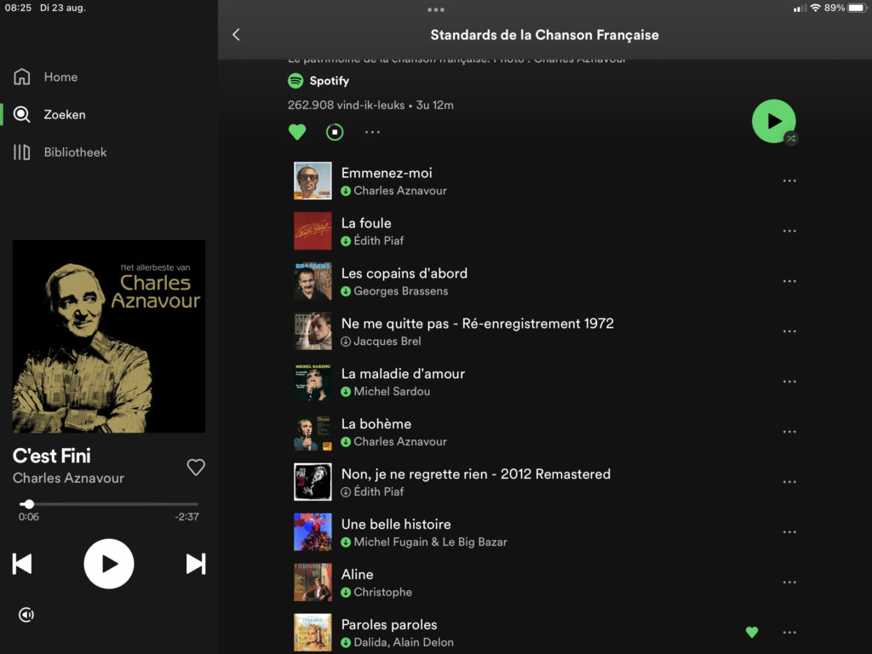Screen dimensions: 872x654
Task: Seek using the song progress slider
Action: click(x=109, y=504)
